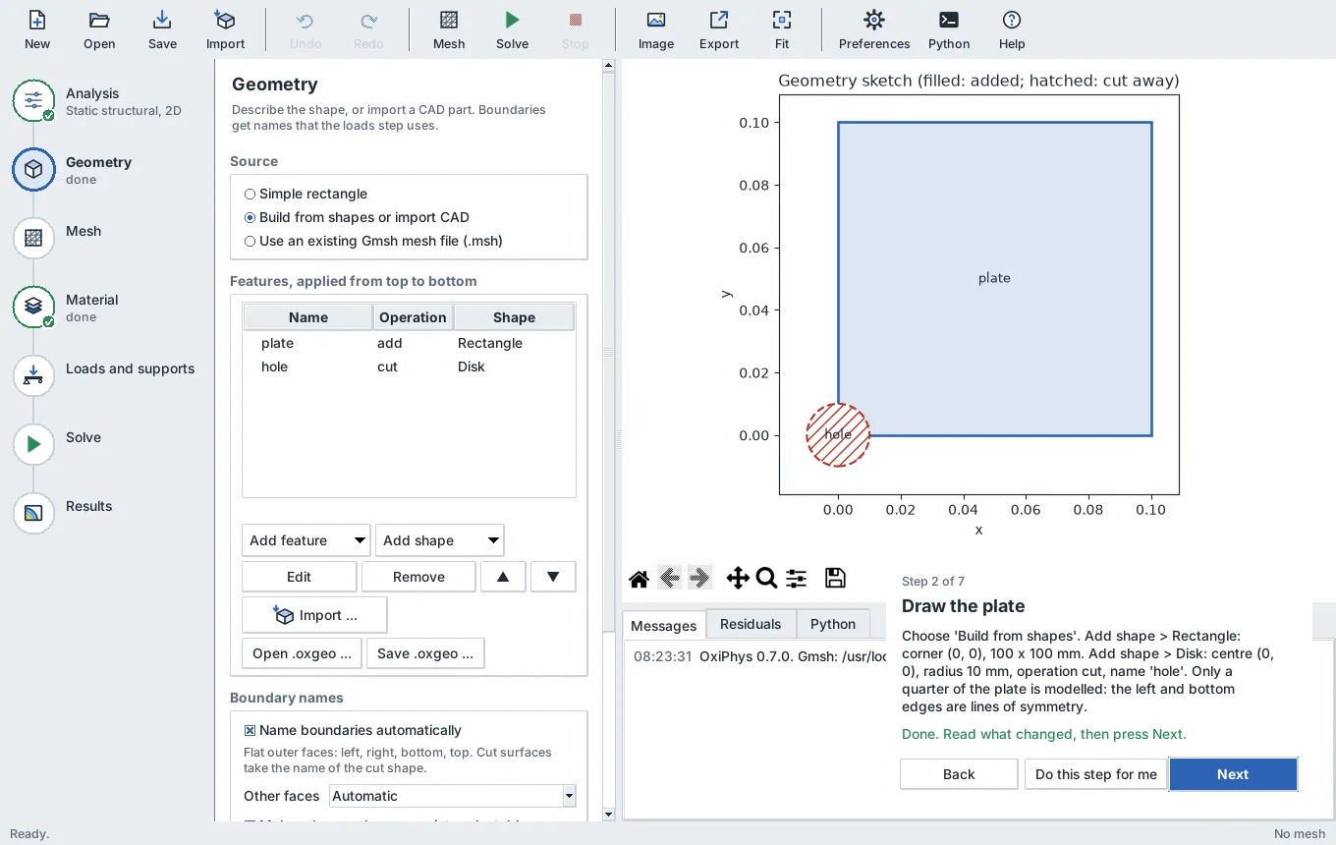Click Do this step for me
The height and width of the screenshot is (845, 1336).
1096,774
